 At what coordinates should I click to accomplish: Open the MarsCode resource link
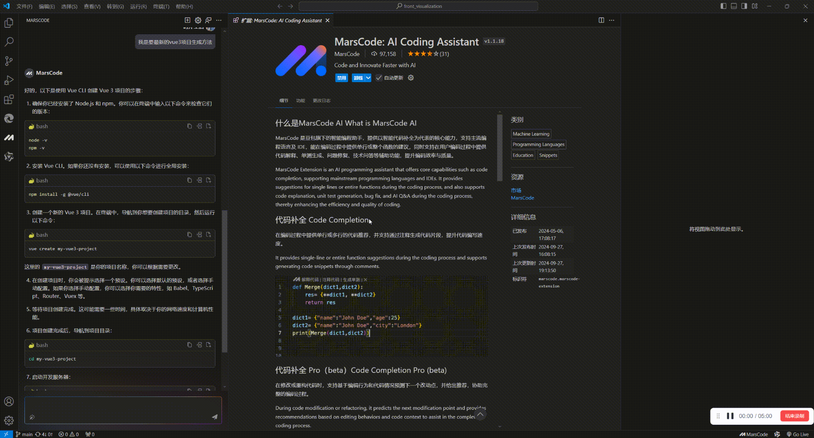(x=522, y=198)
